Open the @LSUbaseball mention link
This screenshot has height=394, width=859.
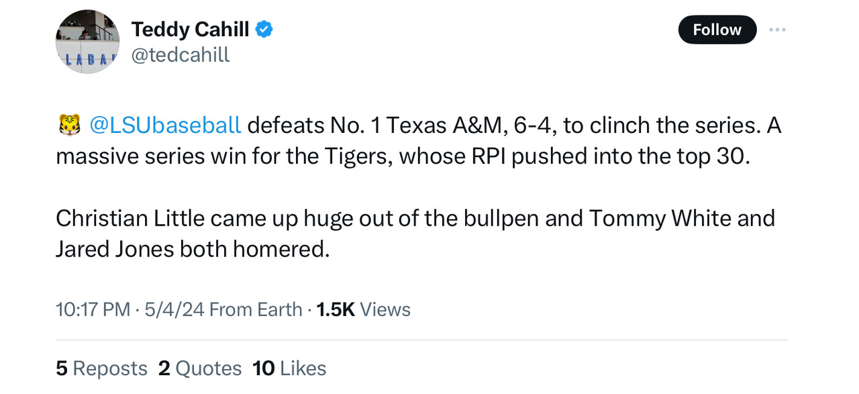[x=164, y=125]
